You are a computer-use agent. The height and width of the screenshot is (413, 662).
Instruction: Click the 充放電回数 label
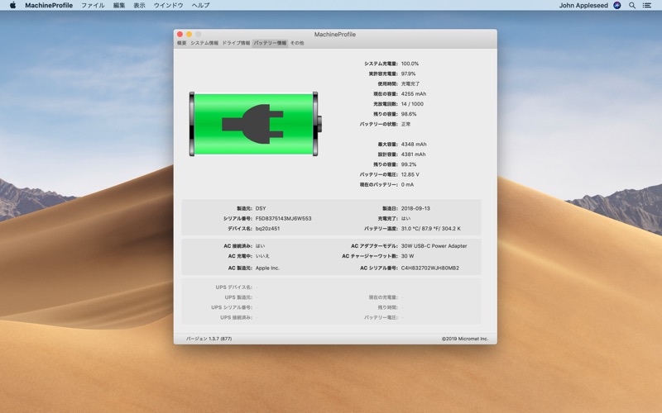click(x=386, y=104)
